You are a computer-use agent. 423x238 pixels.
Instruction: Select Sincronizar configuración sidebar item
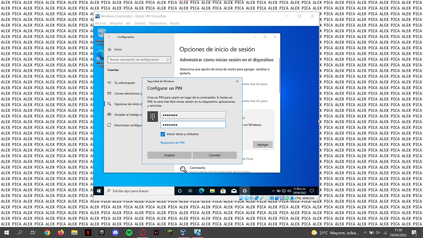[x=124, y=125]
